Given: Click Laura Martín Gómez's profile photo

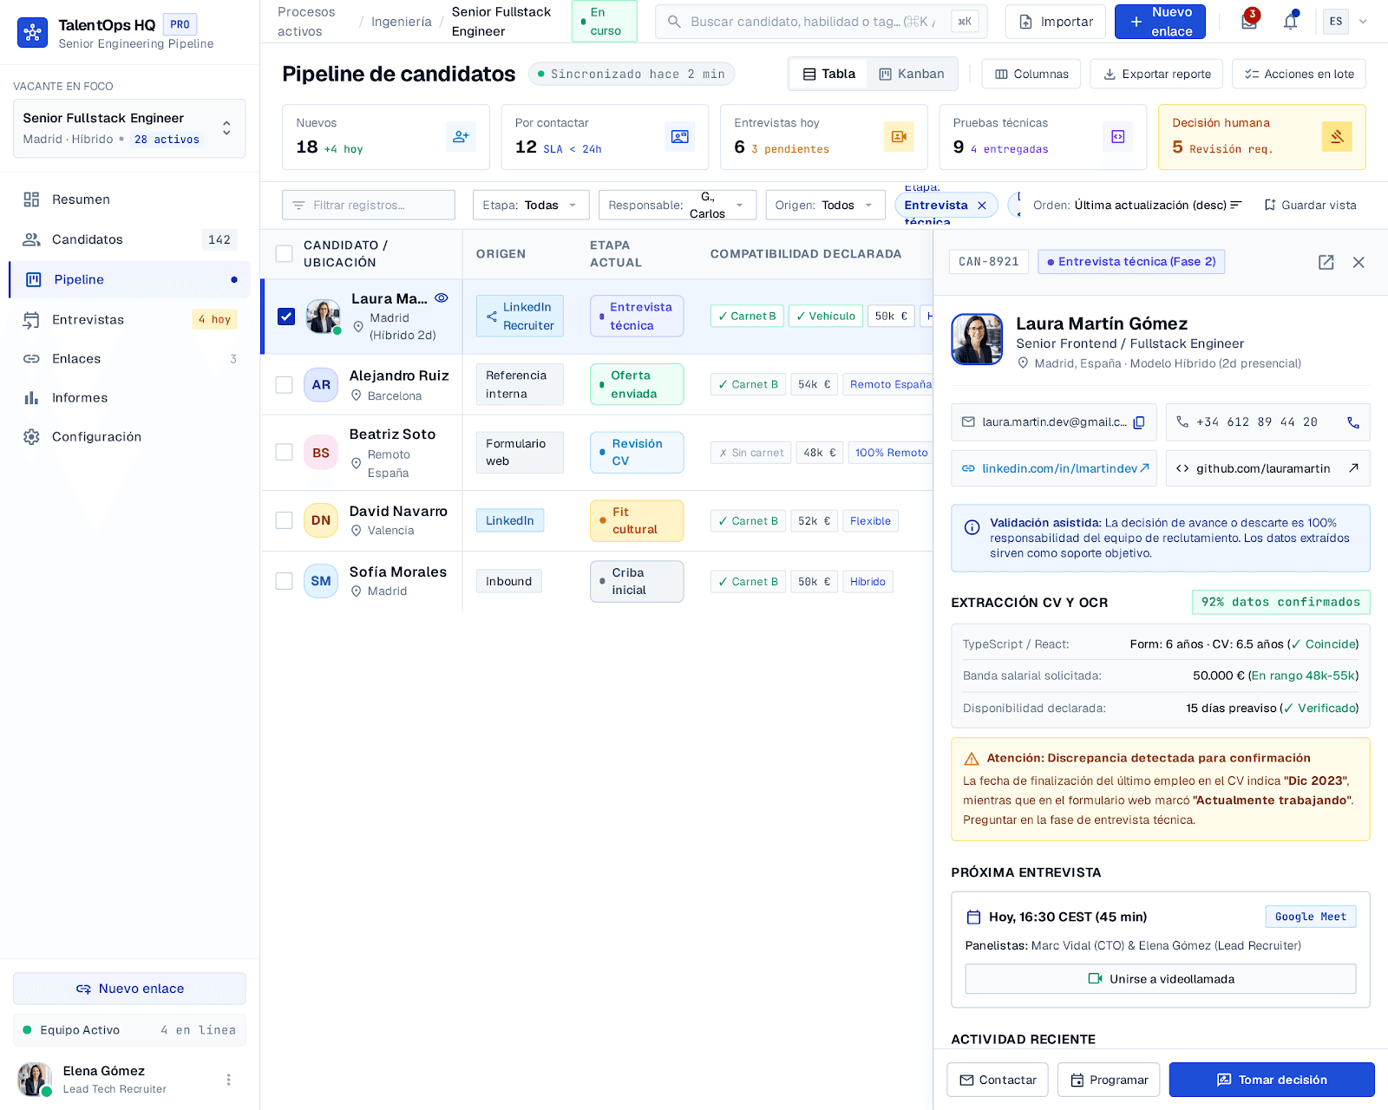Looking at the screenshot, I should click(977, 339).
